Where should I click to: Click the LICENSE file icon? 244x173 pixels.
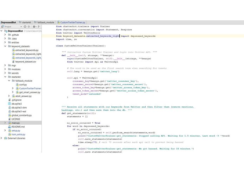pyautogui.click(x=9, y=119)
